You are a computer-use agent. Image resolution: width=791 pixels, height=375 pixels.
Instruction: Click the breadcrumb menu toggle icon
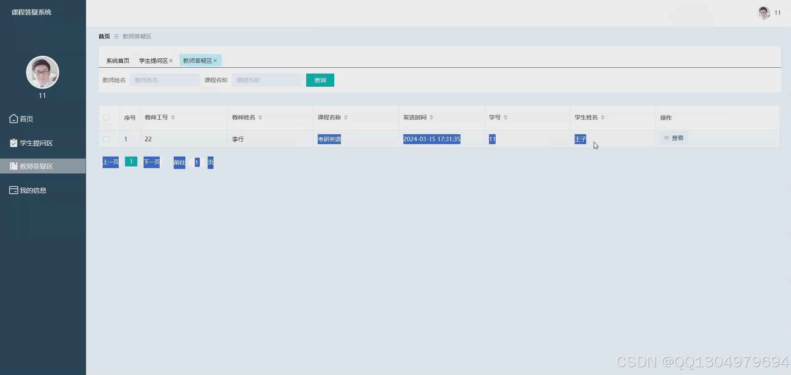116,36
